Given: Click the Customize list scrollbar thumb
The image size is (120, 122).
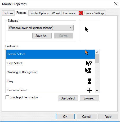Looking at the screenshot, I should click(97, 59).
